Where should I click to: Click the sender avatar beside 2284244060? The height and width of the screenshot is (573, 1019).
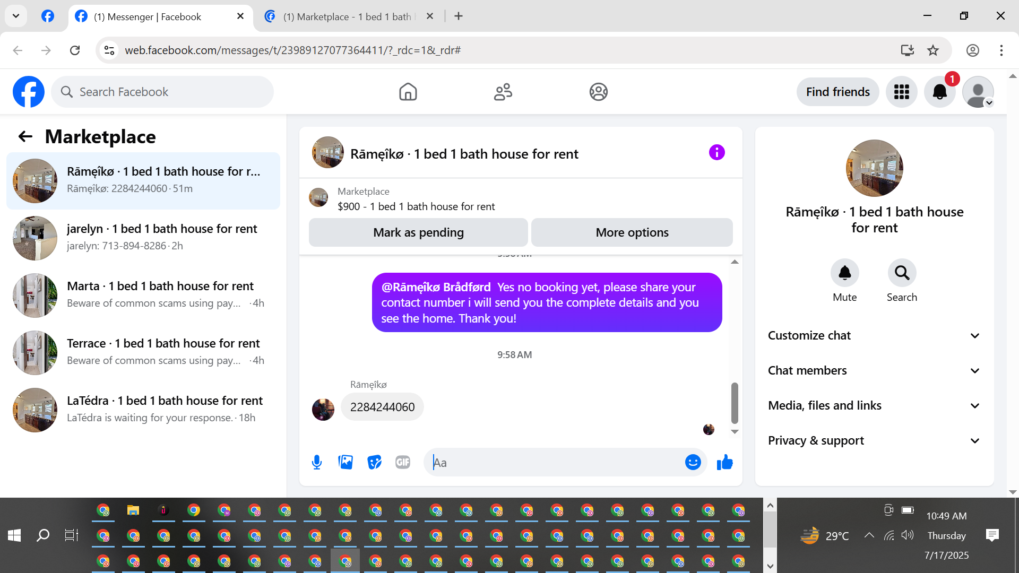point(323,410)
